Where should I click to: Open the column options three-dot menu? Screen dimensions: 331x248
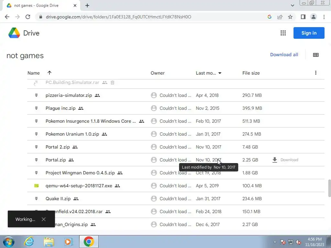[315, 73]
